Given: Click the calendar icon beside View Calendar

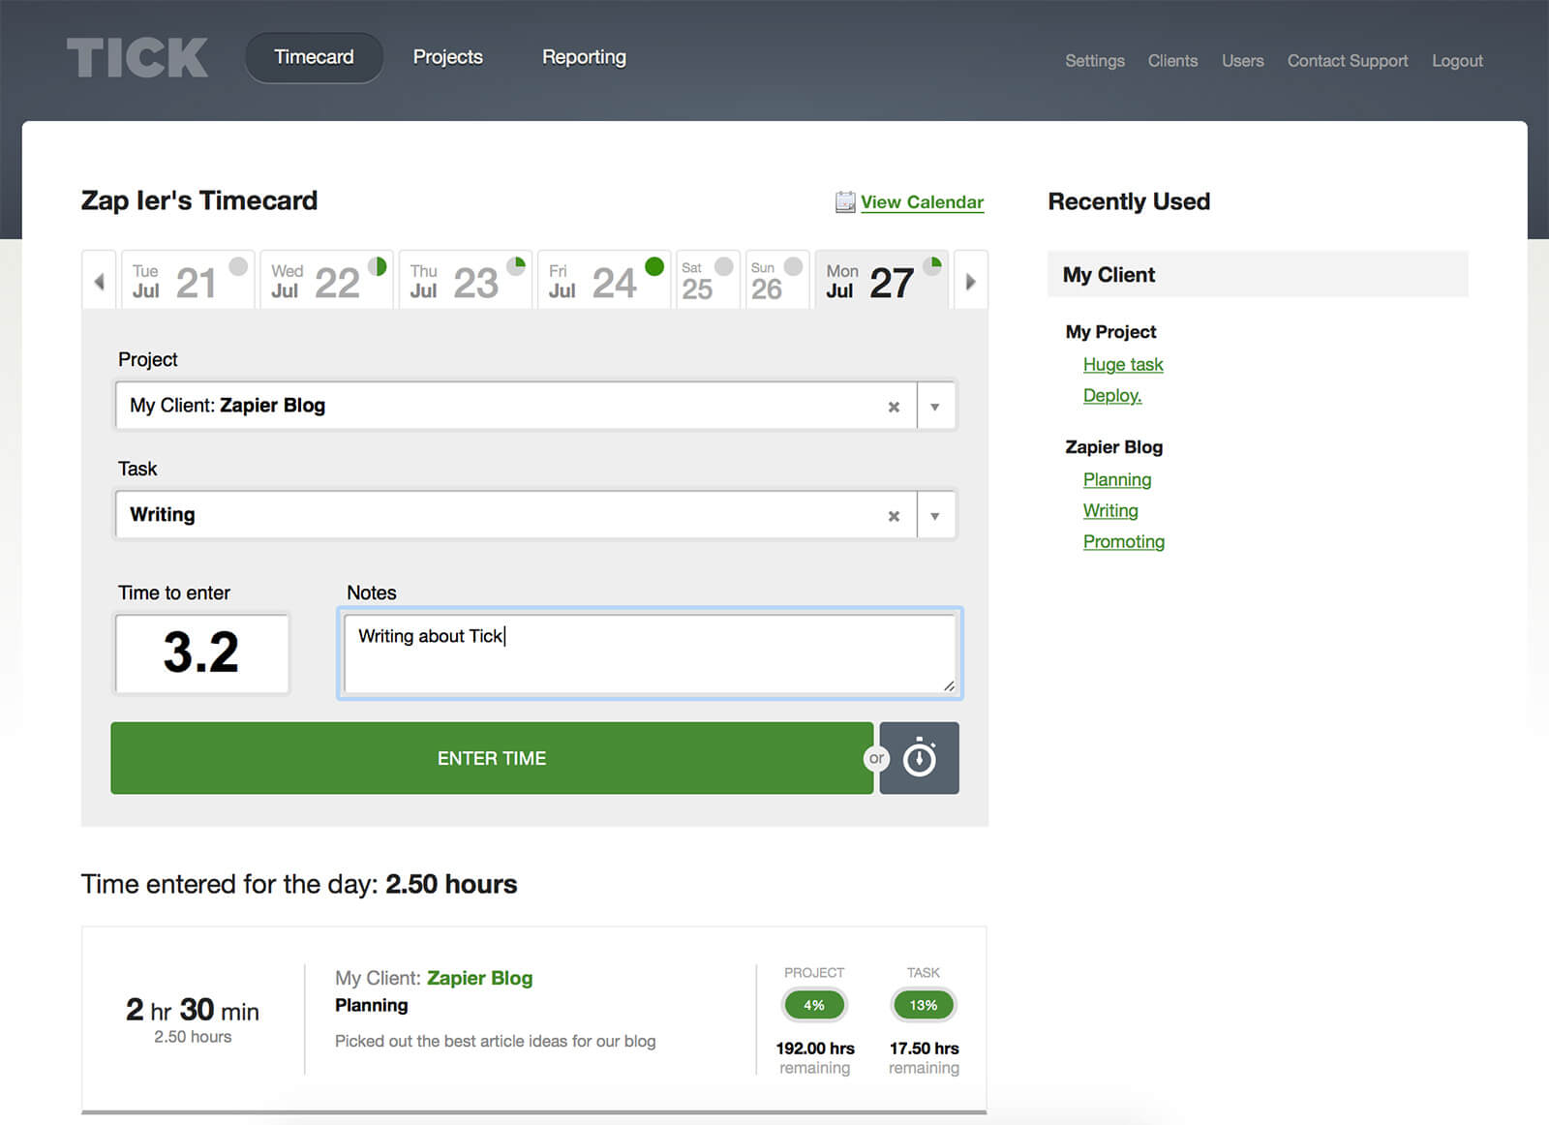Looking at the screenshot, I should point(845,201).
